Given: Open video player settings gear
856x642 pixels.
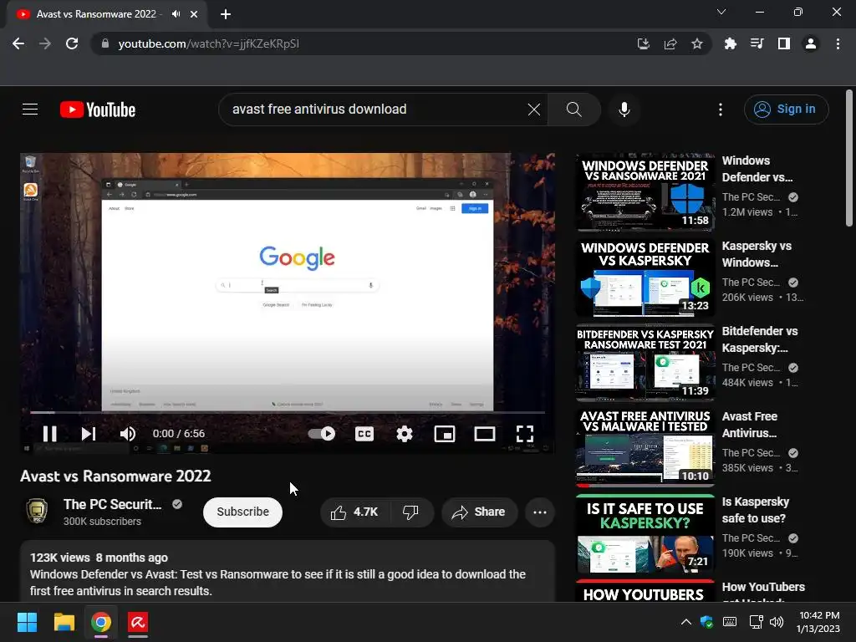Looking at the screenshot, I should click(405, 434).
